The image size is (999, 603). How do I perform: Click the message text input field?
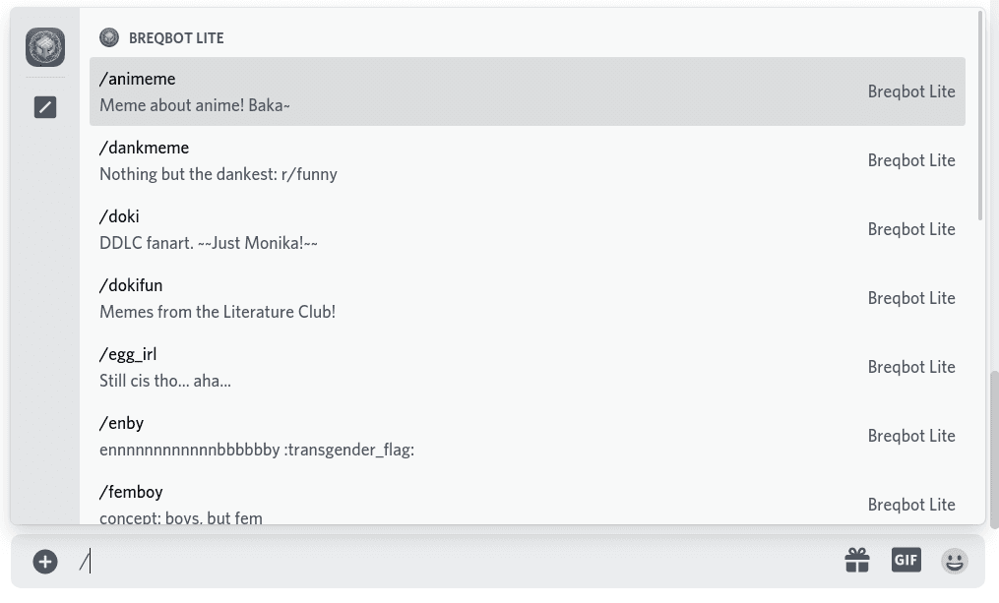[453, 561]
